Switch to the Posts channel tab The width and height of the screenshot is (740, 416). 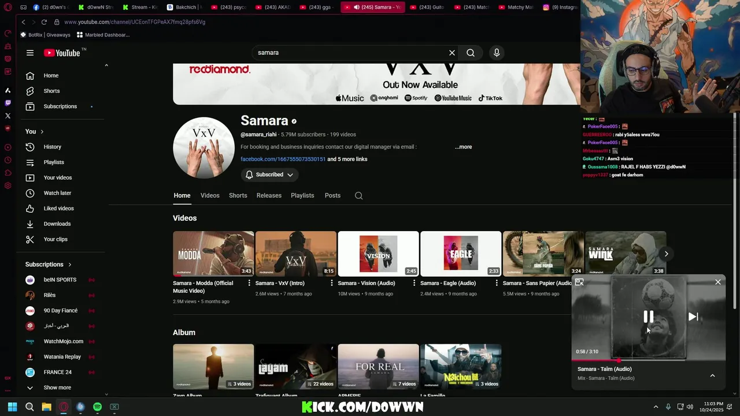[x=332, y=195]
